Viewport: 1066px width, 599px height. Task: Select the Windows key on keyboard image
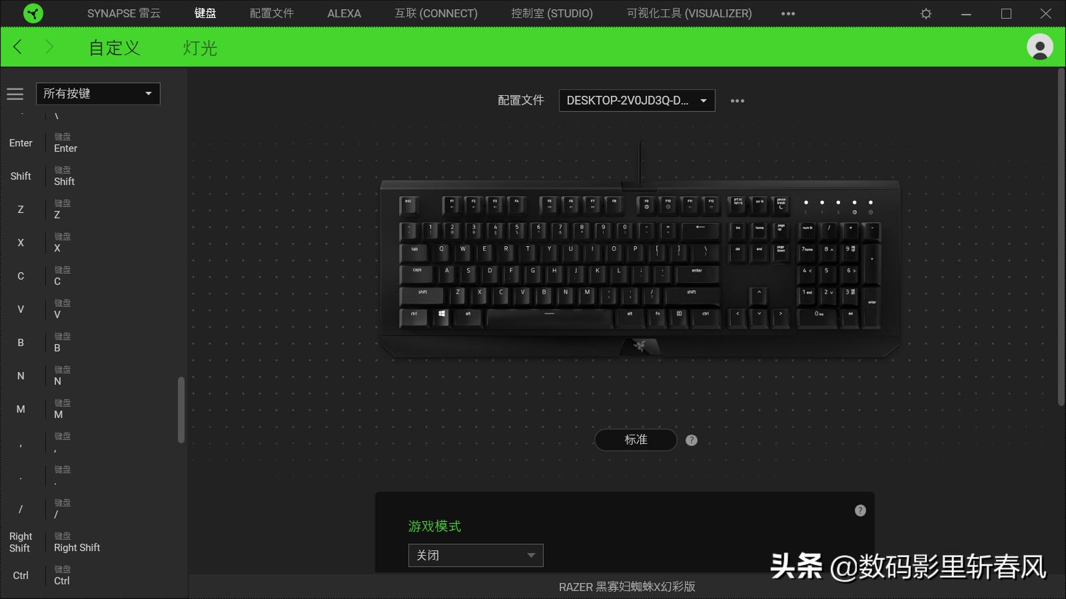coord(442,317)
